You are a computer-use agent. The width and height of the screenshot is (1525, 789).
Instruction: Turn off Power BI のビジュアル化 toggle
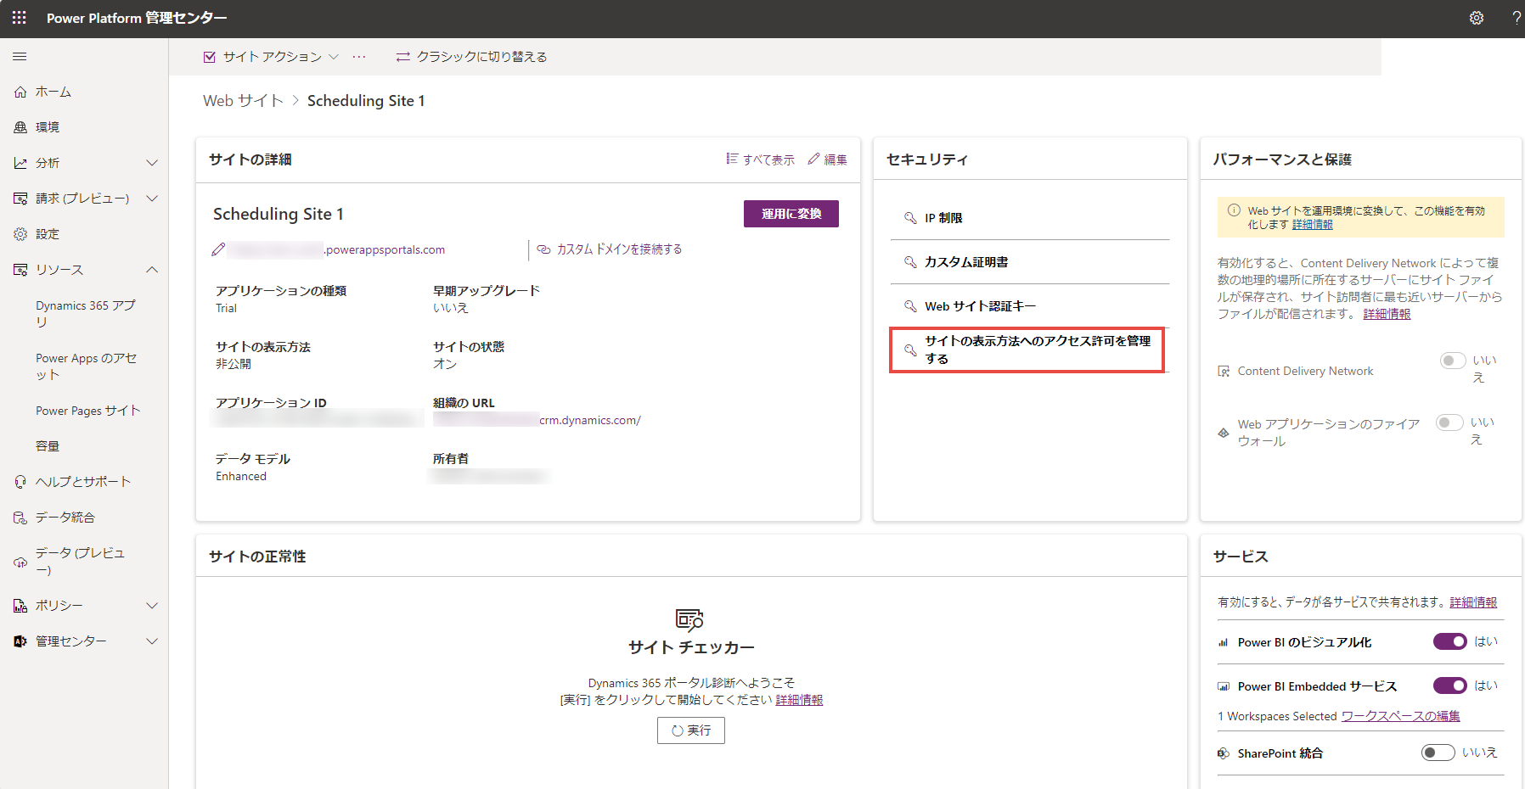coord(1450,641)
